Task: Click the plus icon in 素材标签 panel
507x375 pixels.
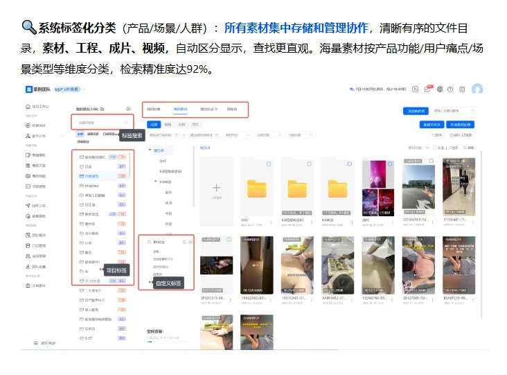Action: pyautogui.click(x=190, y=242)
